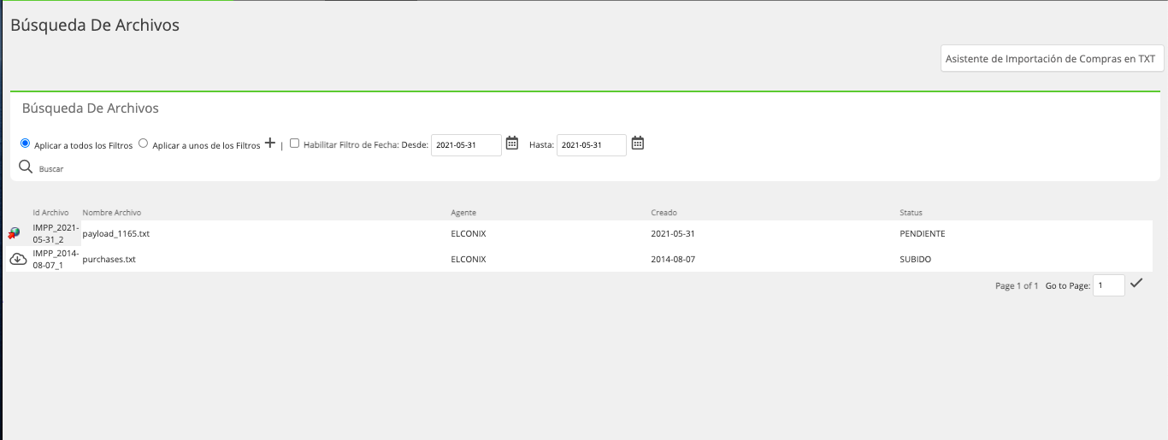This screenshot has width=1168, height=440.
Task: Open the Hasta date calendar icon
Action: click(x=637, y=143)
